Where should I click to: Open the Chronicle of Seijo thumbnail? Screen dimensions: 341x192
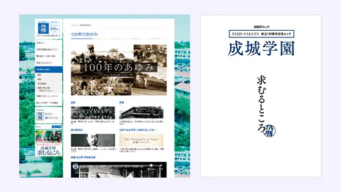point(143,140)
